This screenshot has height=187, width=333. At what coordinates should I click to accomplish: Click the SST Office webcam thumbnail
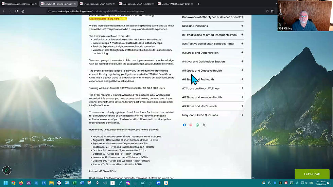point(305,16)
